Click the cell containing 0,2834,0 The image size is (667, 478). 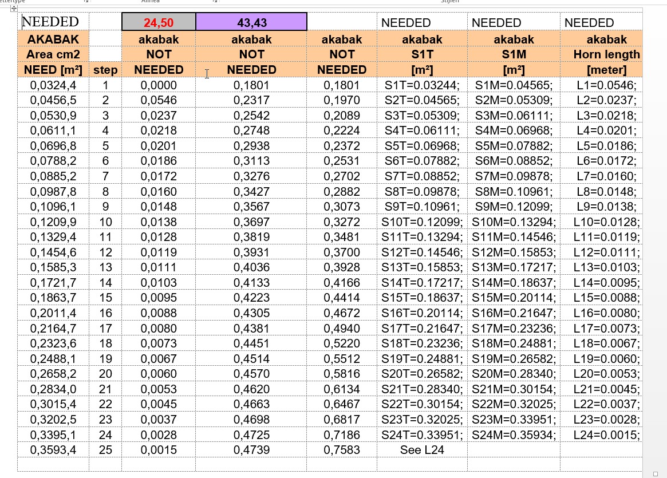coord(53,389)
